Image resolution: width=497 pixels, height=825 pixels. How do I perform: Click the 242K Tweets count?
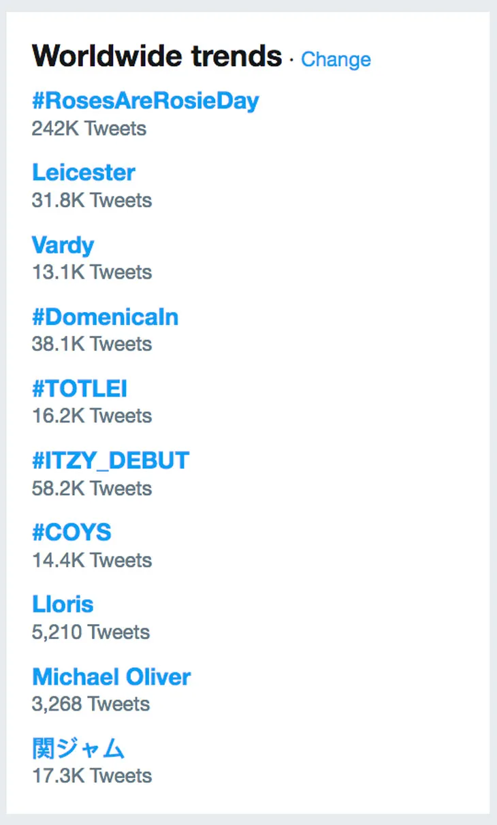point(89,128)
